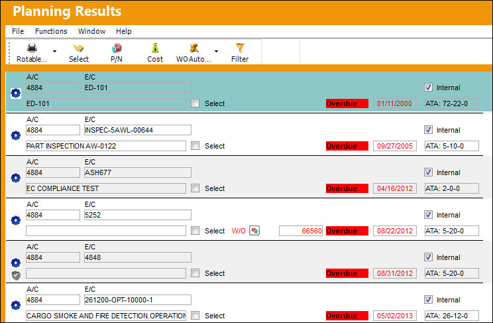Click the E/C field ED-101
This screenshot has height=323, width=493.
tap(138, 88)
